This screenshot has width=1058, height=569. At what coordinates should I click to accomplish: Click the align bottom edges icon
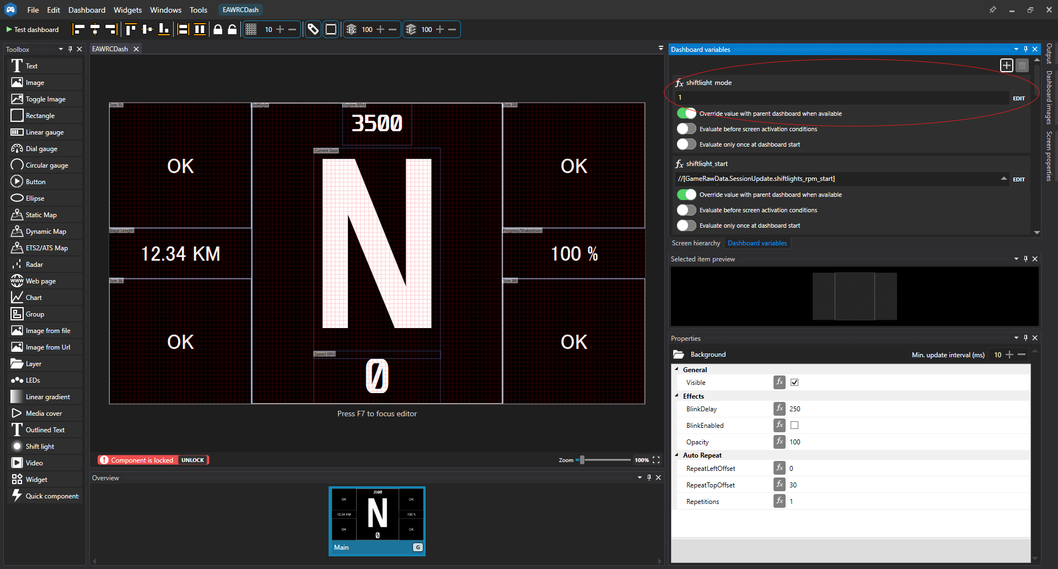[x=164, y=29]
